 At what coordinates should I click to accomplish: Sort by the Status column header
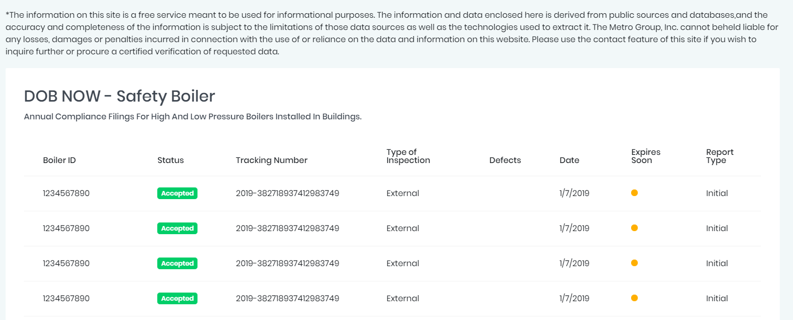click(171, 160)
